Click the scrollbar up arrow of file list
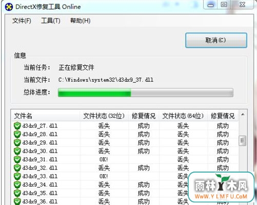257x205 pixels. [243, 115]
